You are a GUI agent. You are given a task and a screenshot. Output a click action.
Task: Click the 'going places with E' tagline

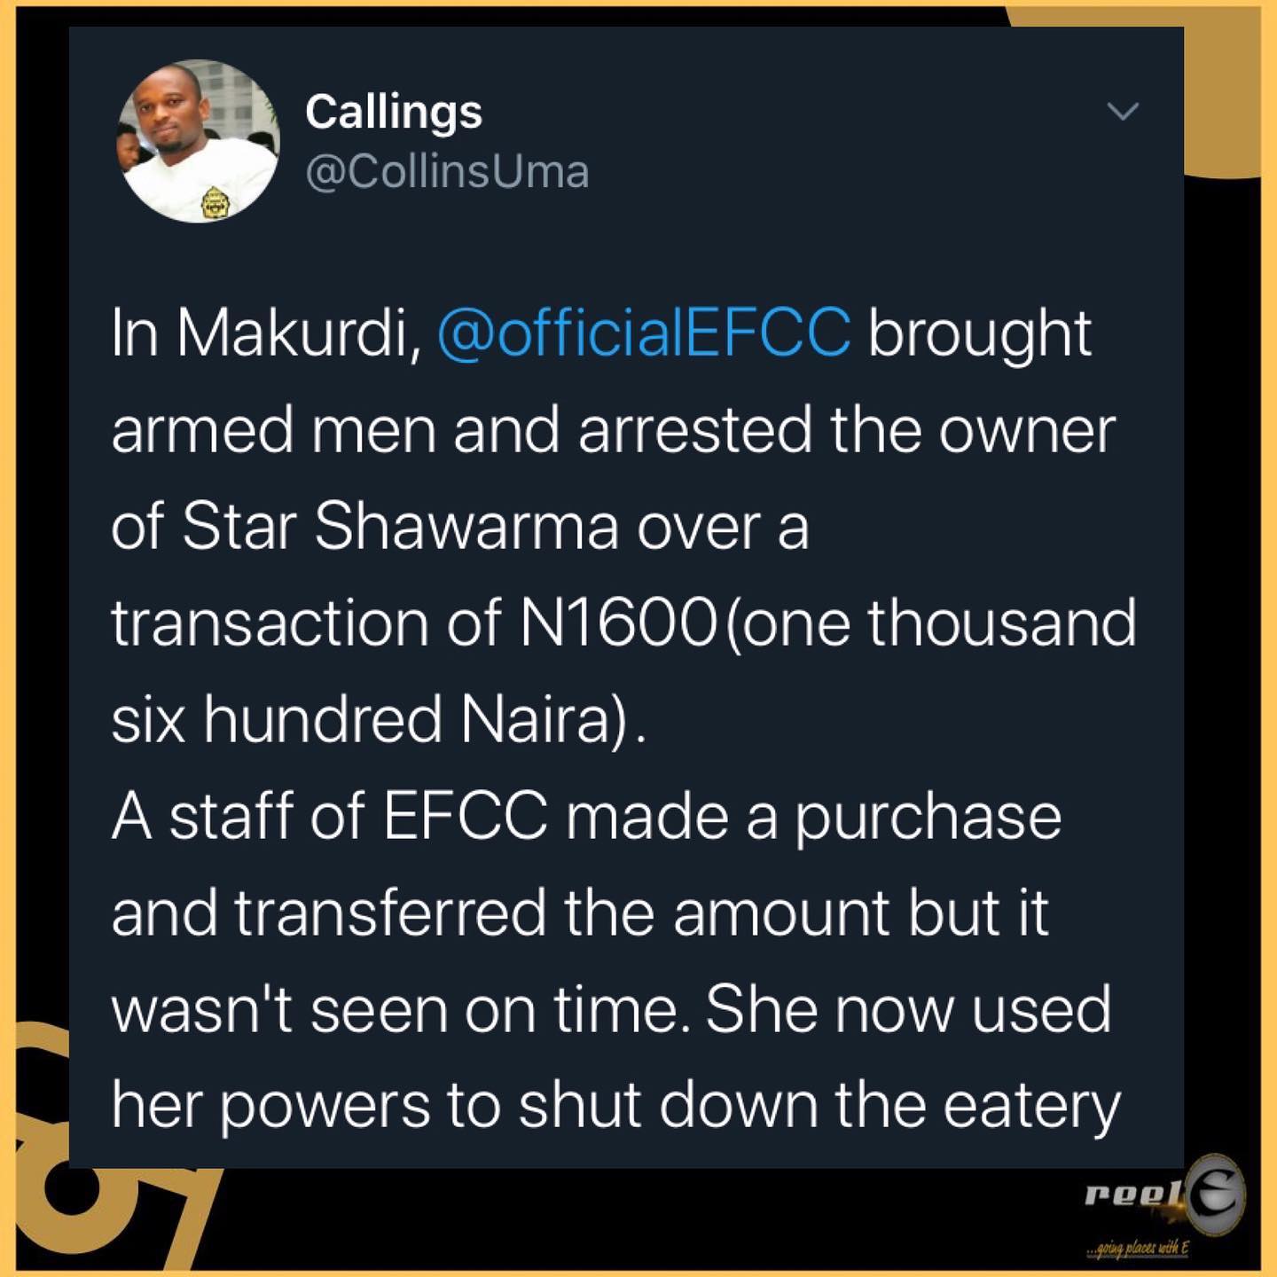(x=1138, y=1249)
